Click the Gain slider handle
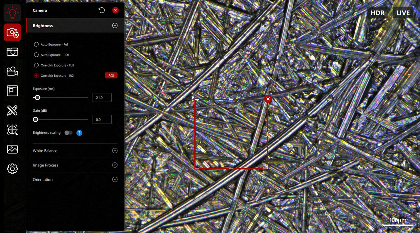Image resolution: width=420 pixels, height=233 pixels. [x=35, y=120]
